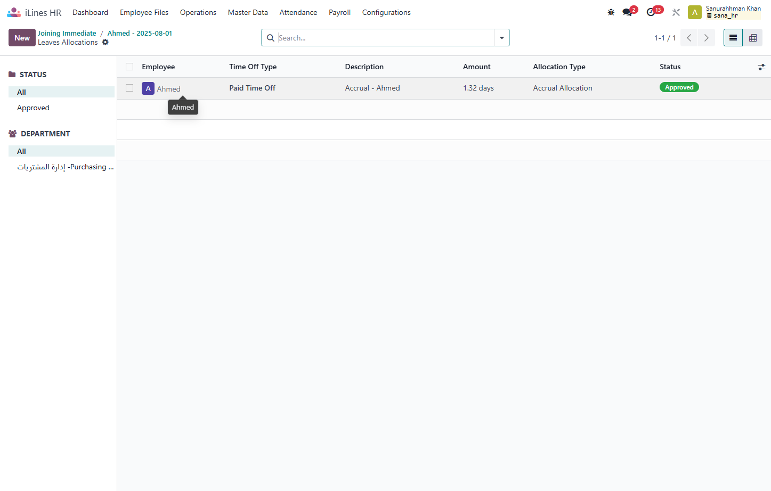Expand the search filter dropdown arrow
The width and height of the screenshot is (771, 491).
click(502, 38)
